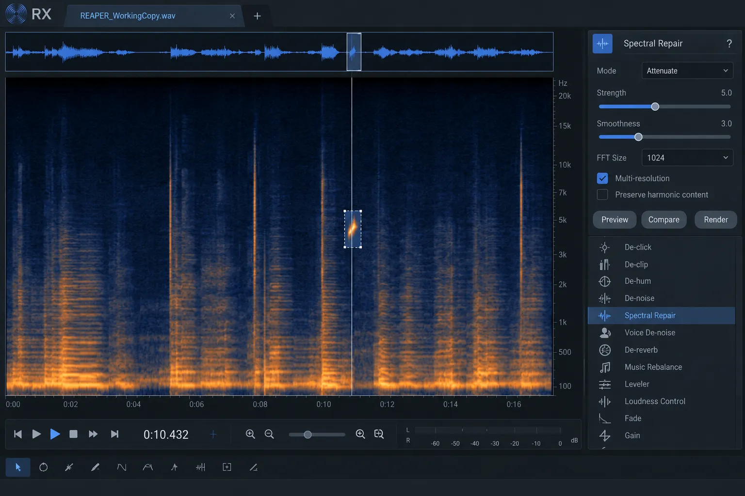Jump to the start of the file

18,434
